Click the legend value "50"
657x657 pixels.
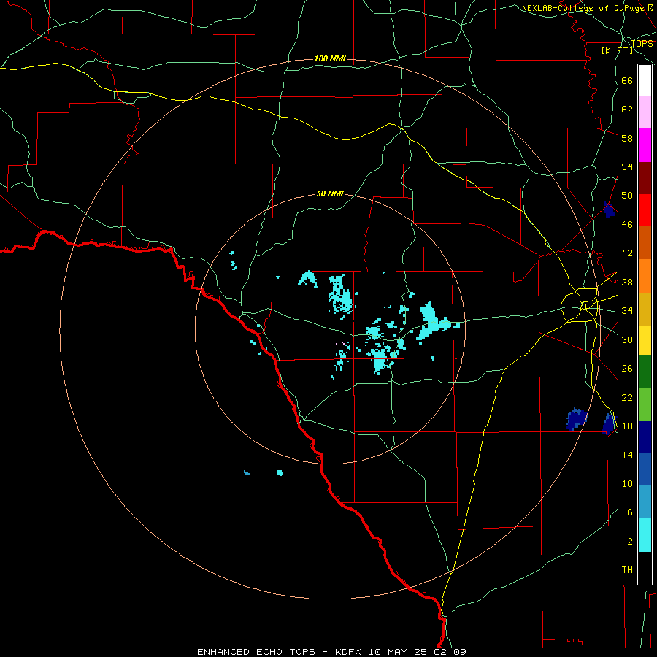(627, 196)
